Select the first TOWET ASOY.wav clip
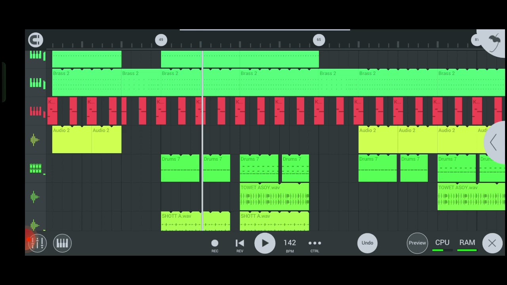 [274, 197]
